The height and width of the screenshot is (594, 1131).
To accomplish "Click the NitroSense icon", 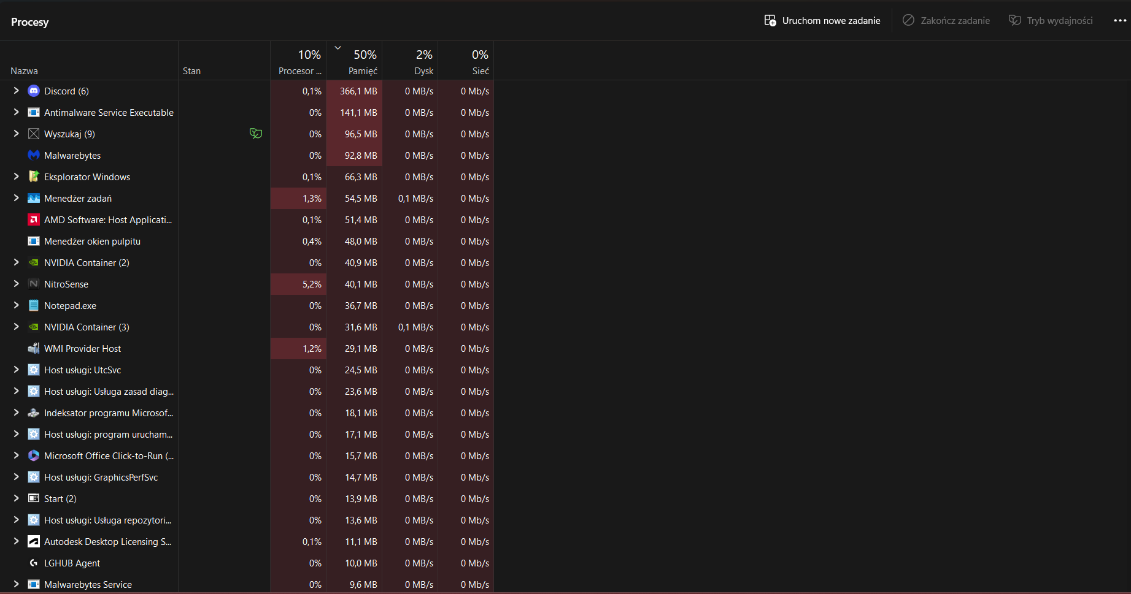I will click(34, 284).
